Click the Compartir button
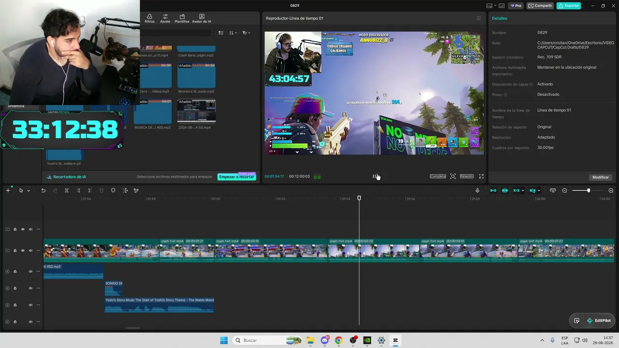 click(x=540, y=6)
